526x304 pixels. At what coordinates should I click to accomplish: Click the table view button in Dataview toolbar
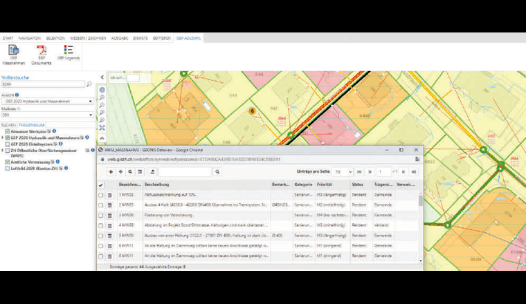[x=140, y=172]
